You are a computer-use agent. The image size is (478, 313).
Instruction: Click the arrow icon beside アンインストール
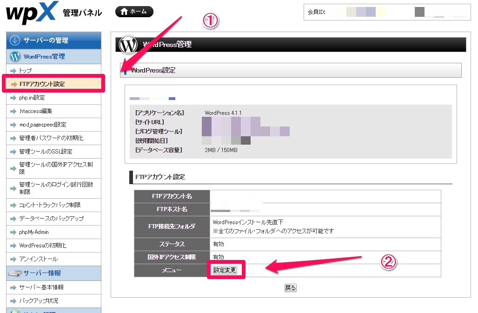click(13, 260)
